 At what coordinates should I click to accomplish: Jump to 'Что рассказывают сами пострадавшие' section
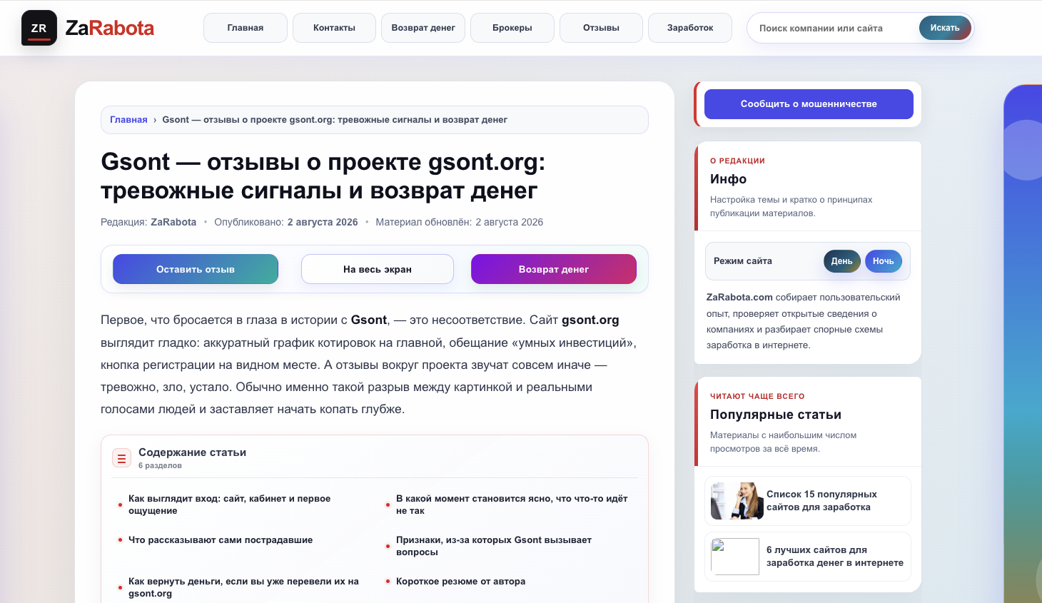point(221,540)
